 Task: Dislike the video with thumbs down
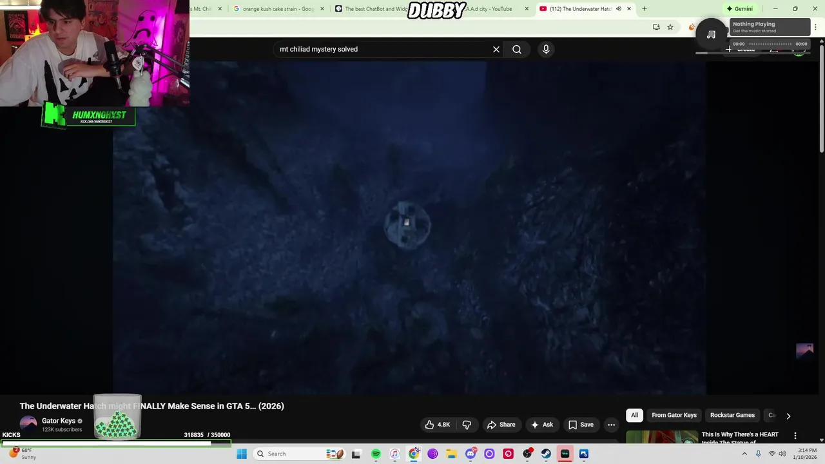click(x=467, y=425)
